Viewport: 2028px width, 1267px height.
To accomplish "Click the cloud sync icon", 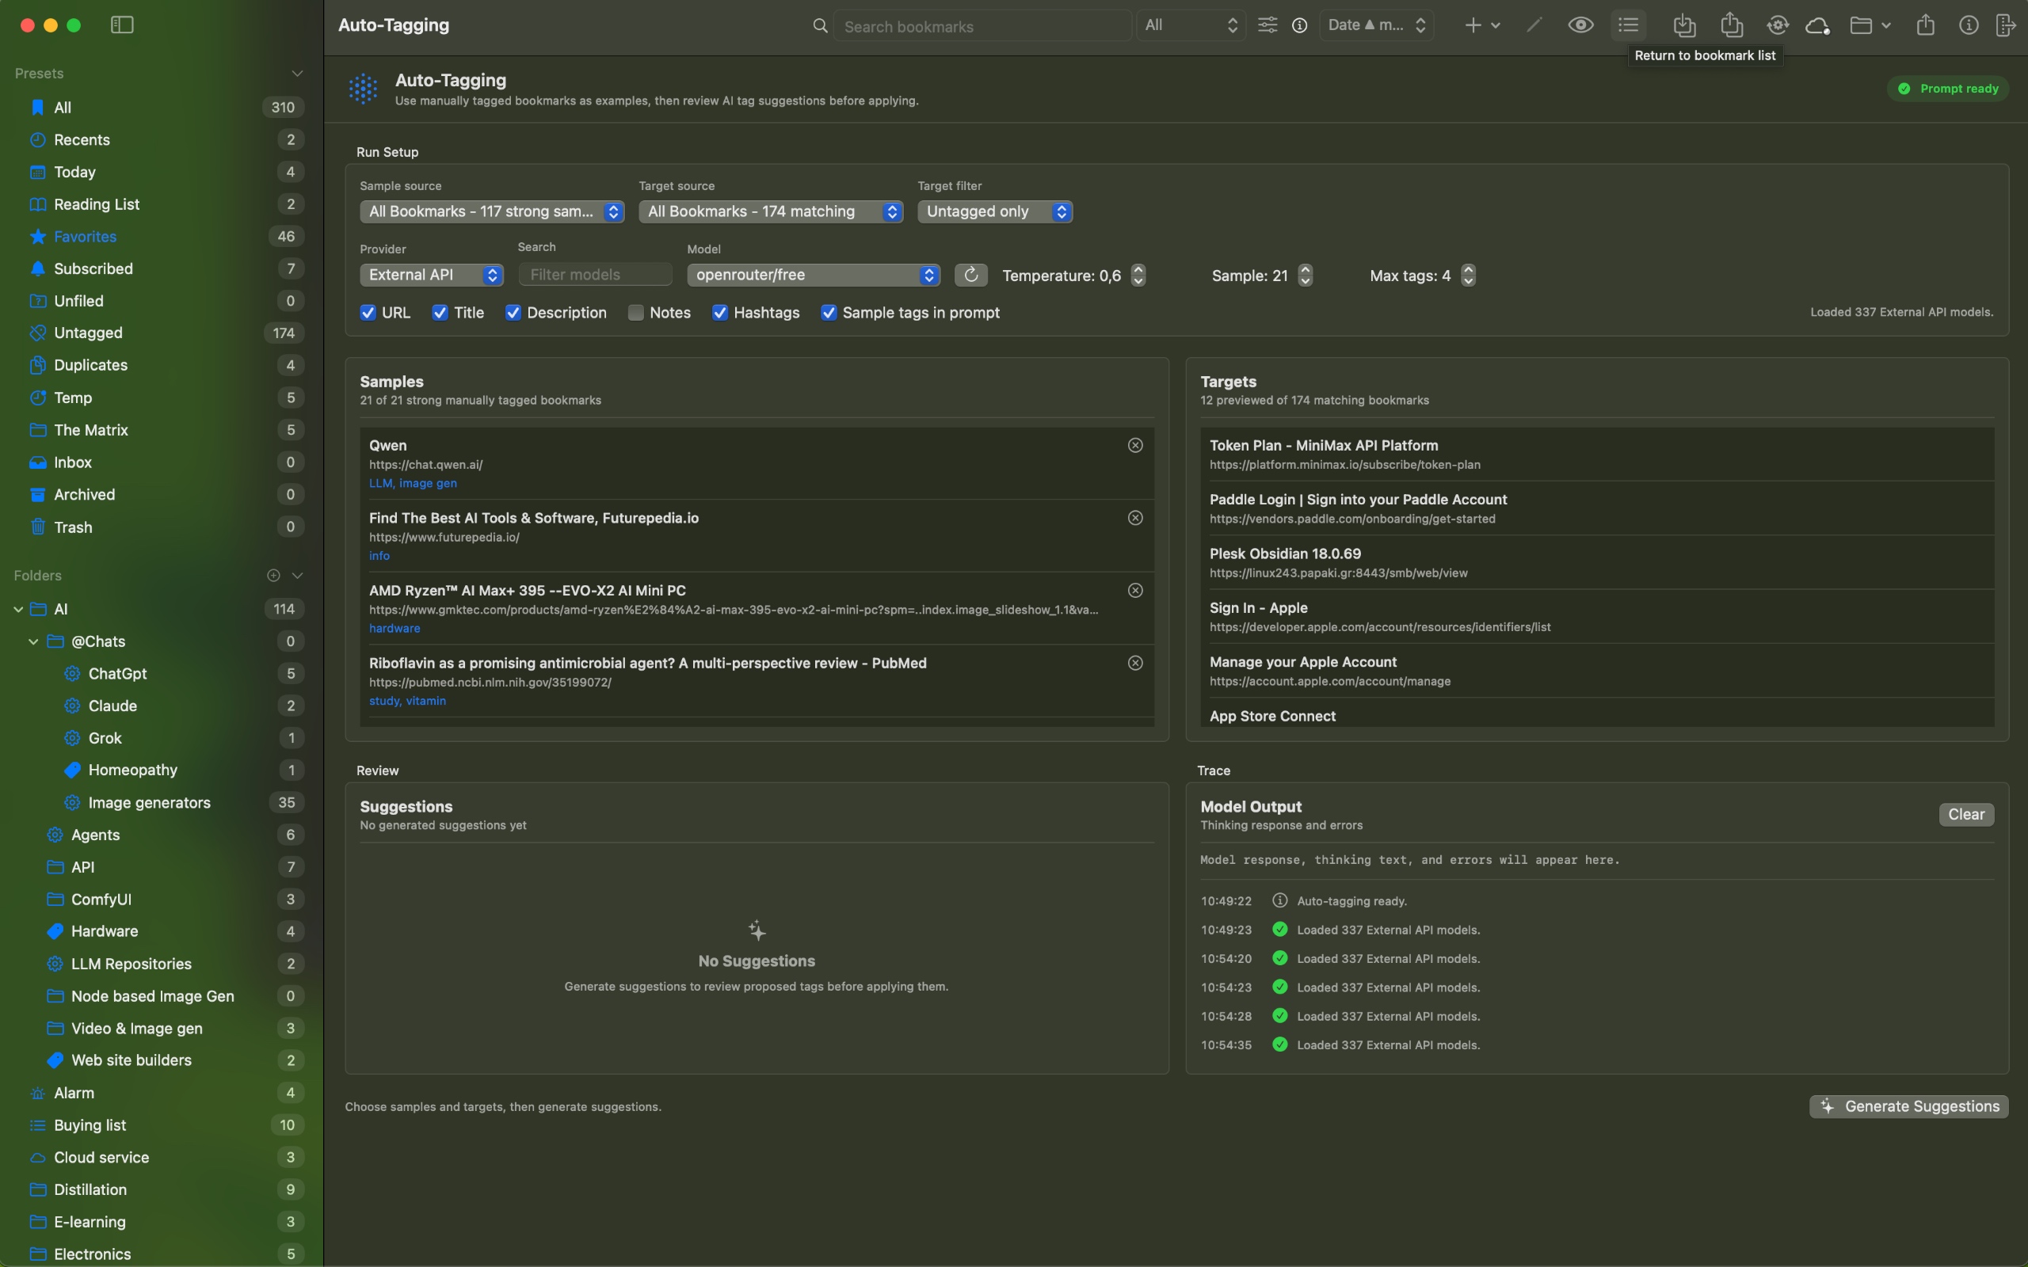I will click(1816, 25).
